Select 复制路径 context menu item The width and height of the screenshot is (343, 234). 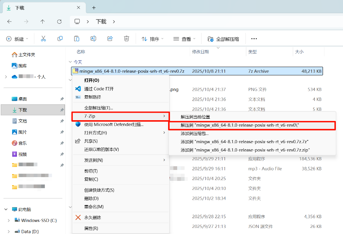(x=121, y=97)
